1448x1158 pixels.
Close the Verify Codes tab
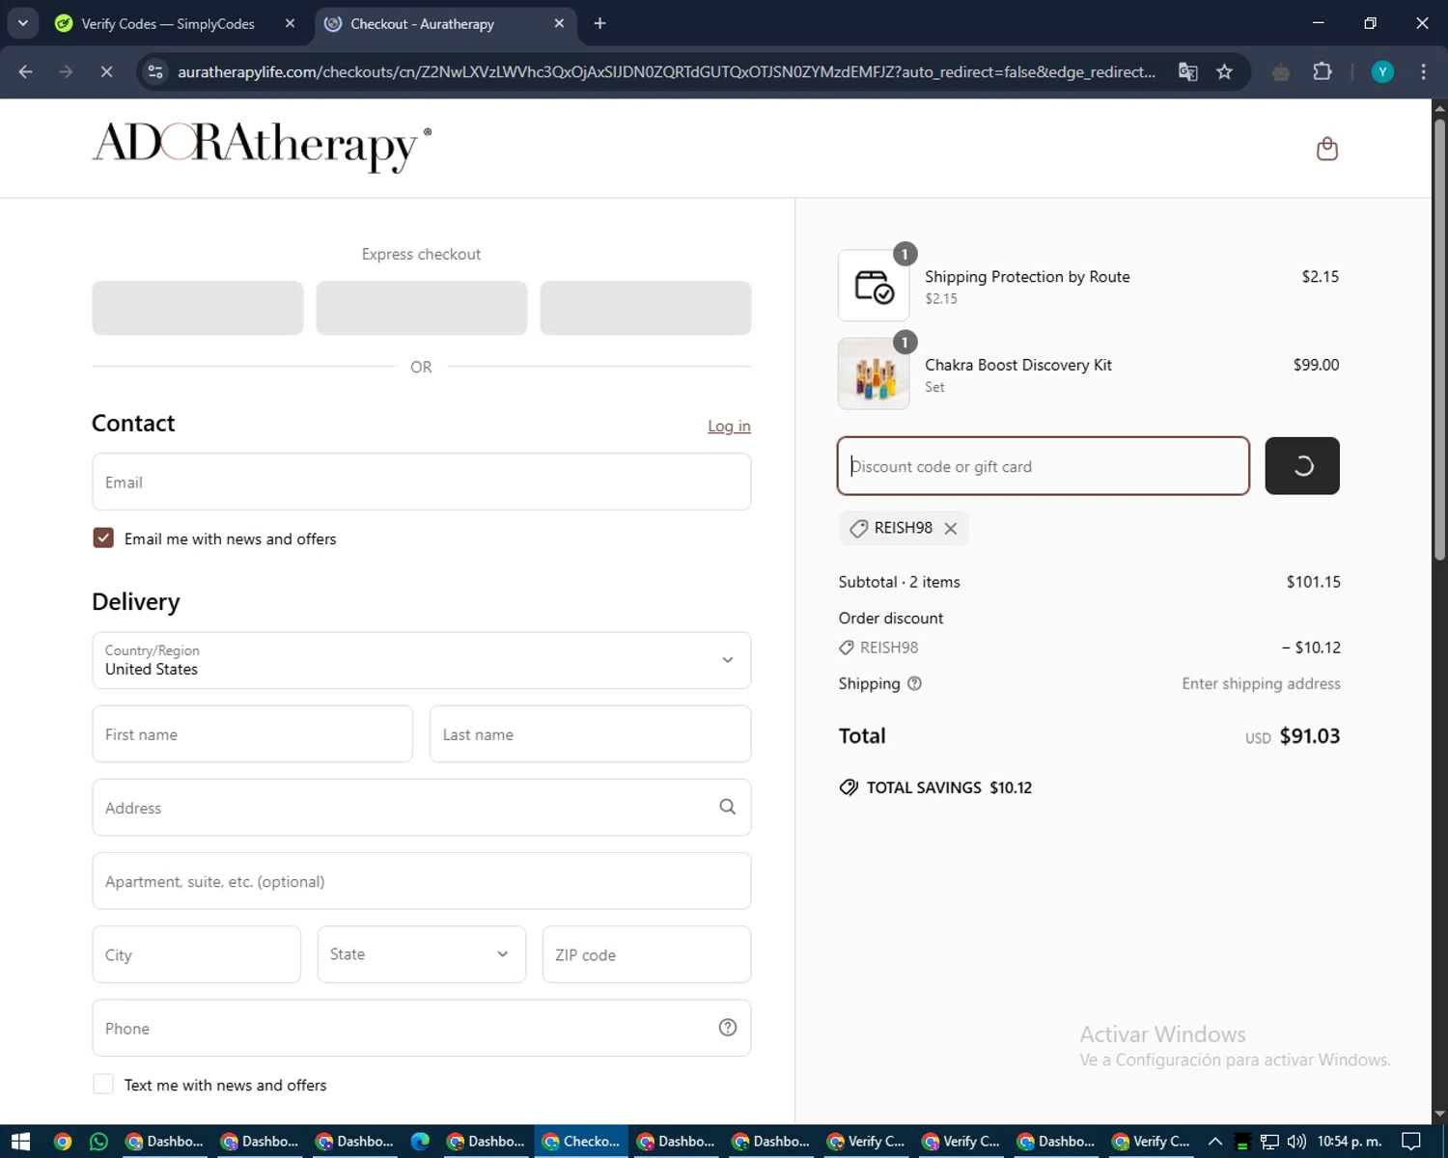290,23
